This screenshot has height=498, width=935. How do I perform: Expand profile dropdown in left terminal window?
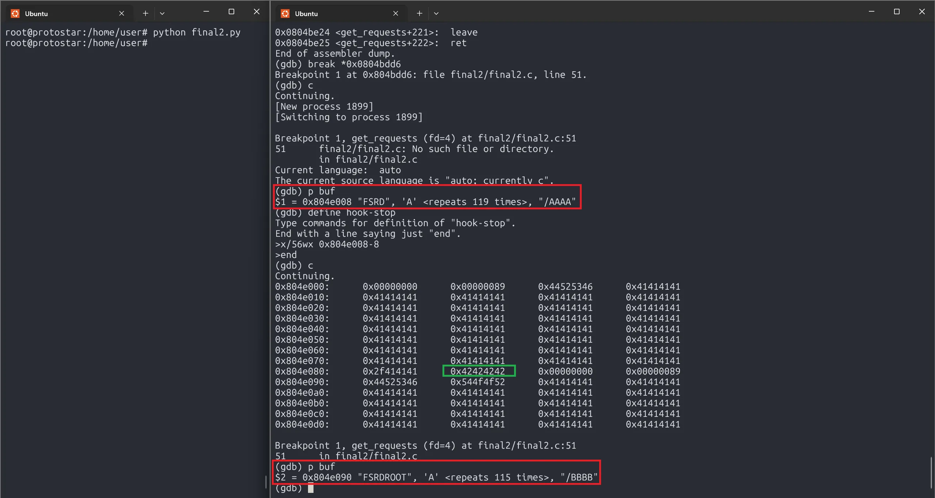click(x=162, y=14)
